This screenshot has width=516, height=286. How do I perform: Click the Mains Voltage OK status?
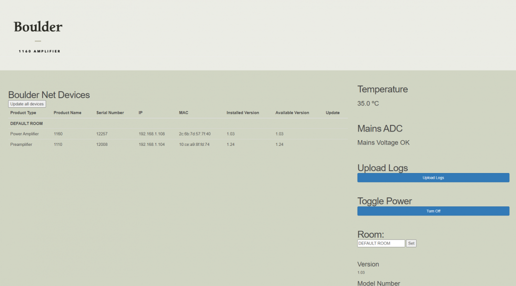click(x=383, y=143)
